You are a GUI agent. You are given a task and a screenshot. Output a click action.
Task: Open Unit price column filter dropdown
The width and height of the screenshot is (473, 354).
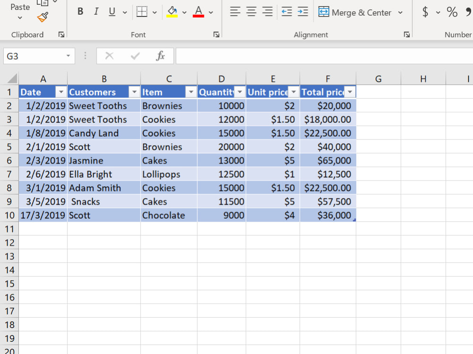point(294,92)
